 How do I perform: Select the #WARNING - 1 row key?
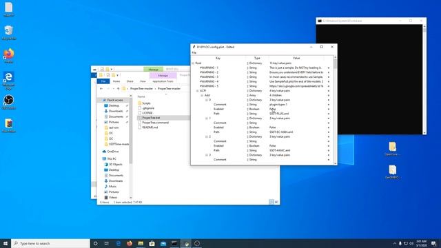pyautogui.click(x=209, y=68)
